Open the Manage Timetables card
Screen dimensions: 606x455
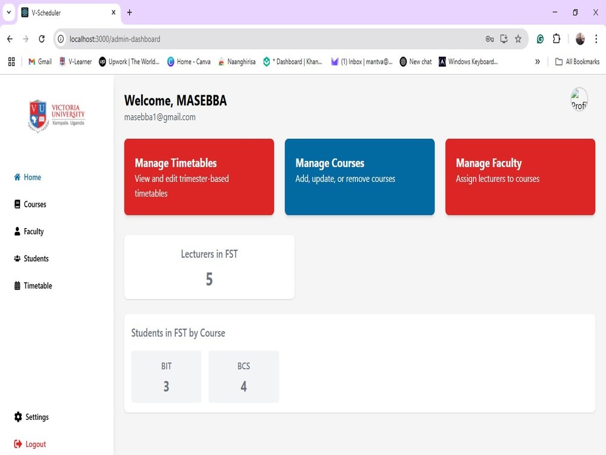(x=199, y=177)
